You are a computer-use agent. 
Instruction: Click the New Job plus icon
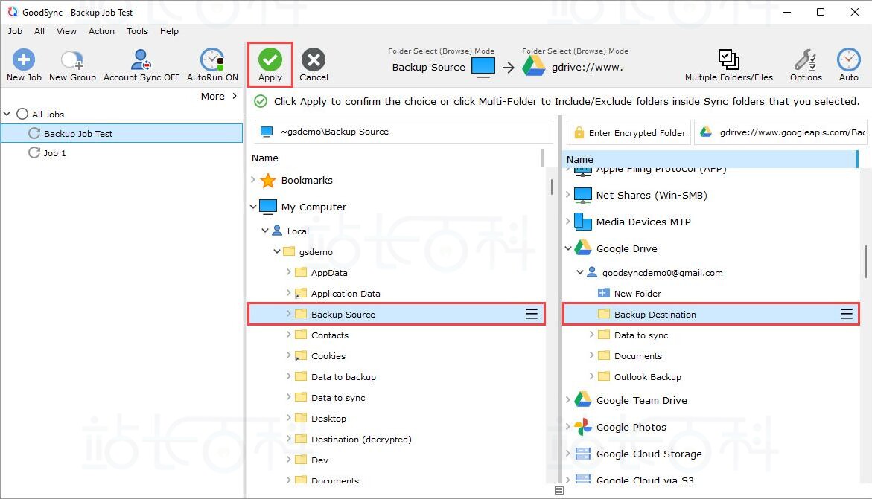(24, 59)
